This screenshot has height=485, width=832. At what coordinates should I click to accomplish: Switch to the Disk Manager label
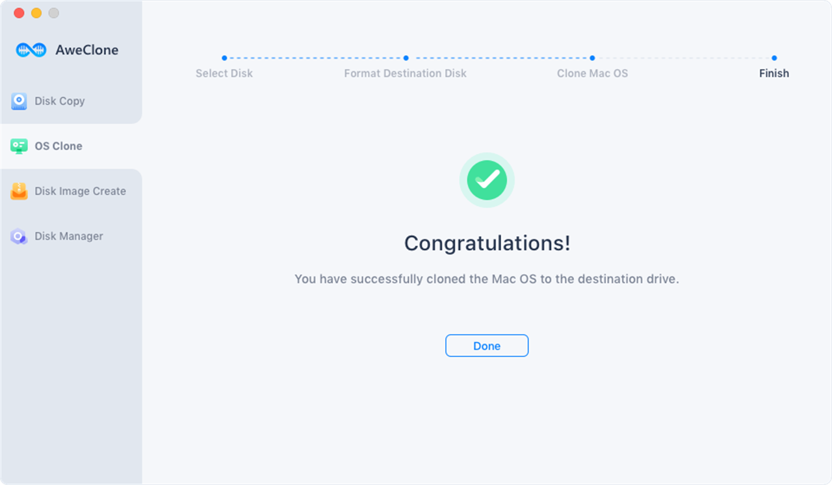(69, 237)
